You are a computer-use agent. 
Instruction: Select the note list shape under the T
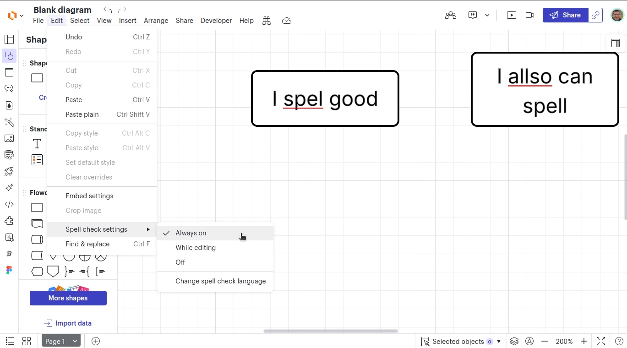click(37, 160)
